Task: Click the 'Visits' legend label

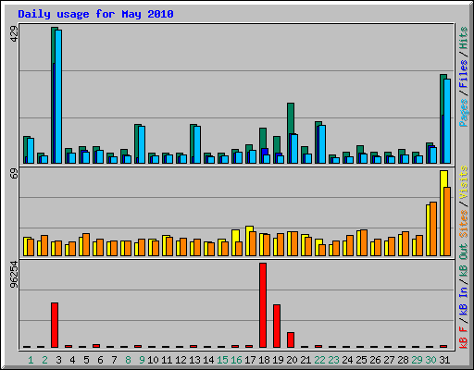Action: tap(464, 182)
